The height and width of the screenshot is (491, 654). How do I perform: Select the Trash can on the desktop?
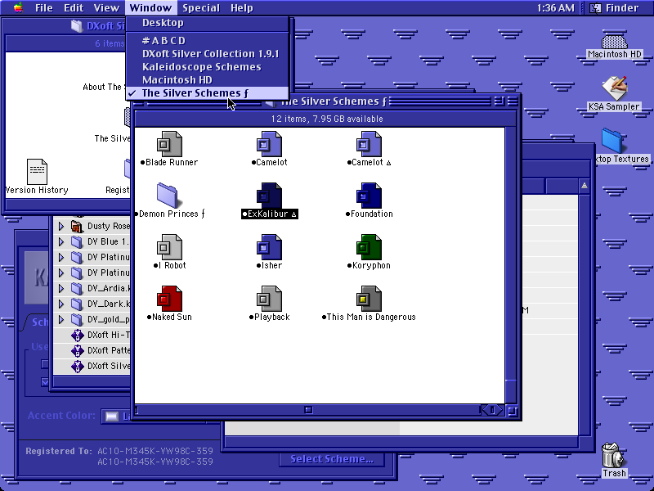613,455
